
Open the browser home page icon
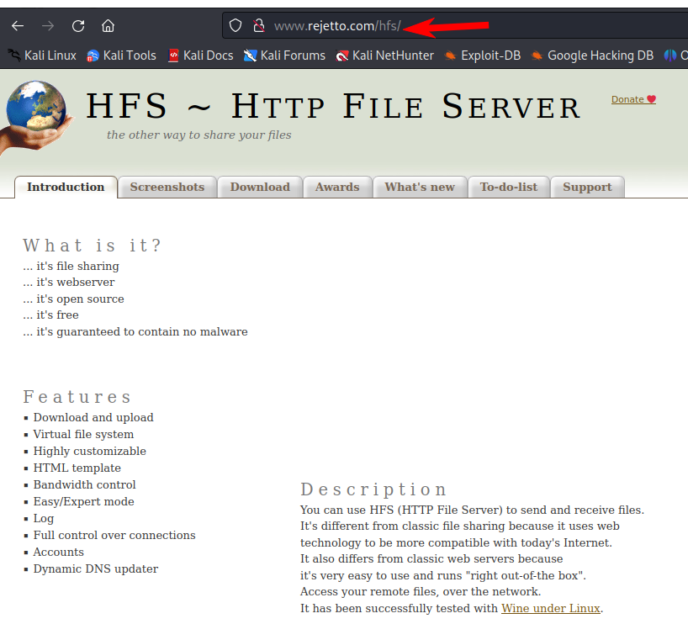pyautogui.click(x=108, y=26)
